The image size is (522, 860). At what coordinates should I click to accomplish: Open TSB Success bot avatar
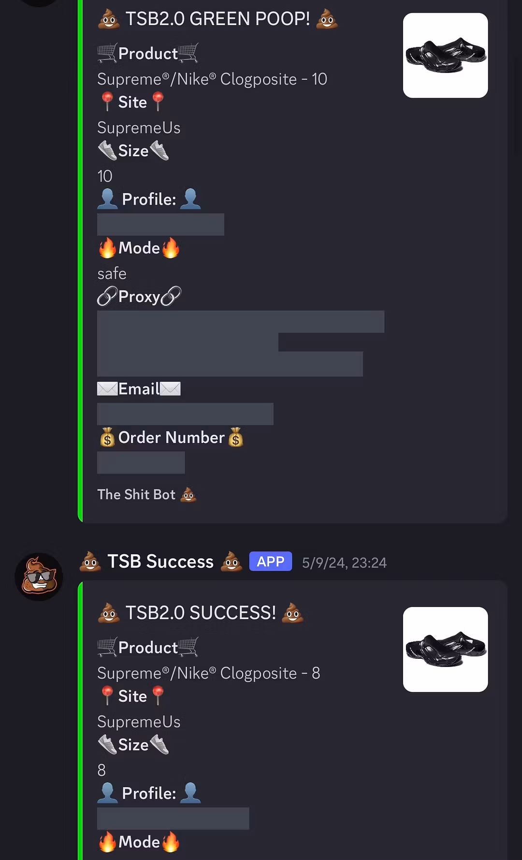pos(39,577)
